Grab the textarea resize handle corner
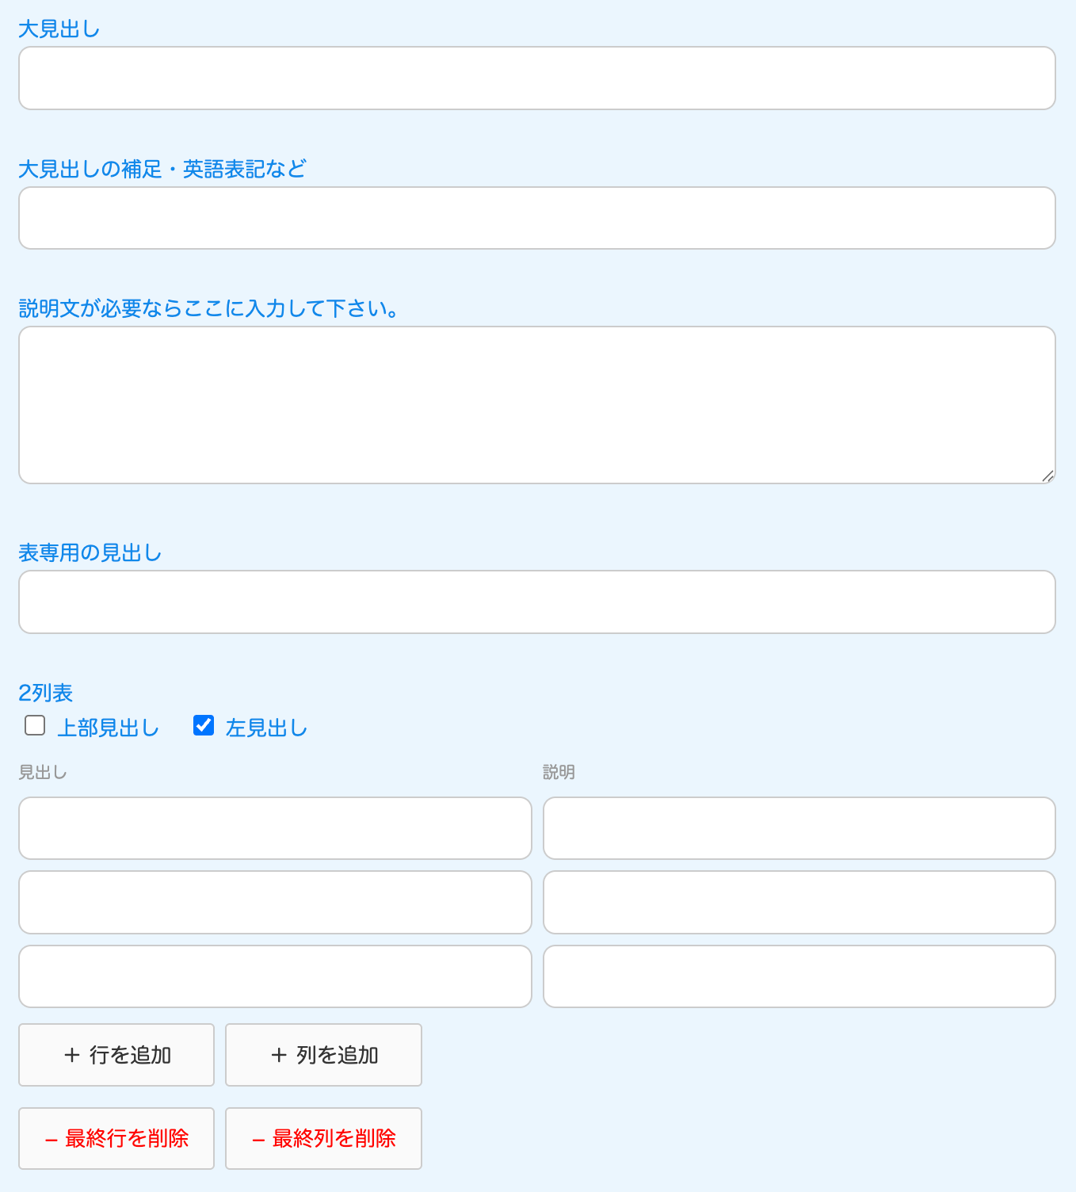The image size is (1076, 1192). click(1047, 476)
